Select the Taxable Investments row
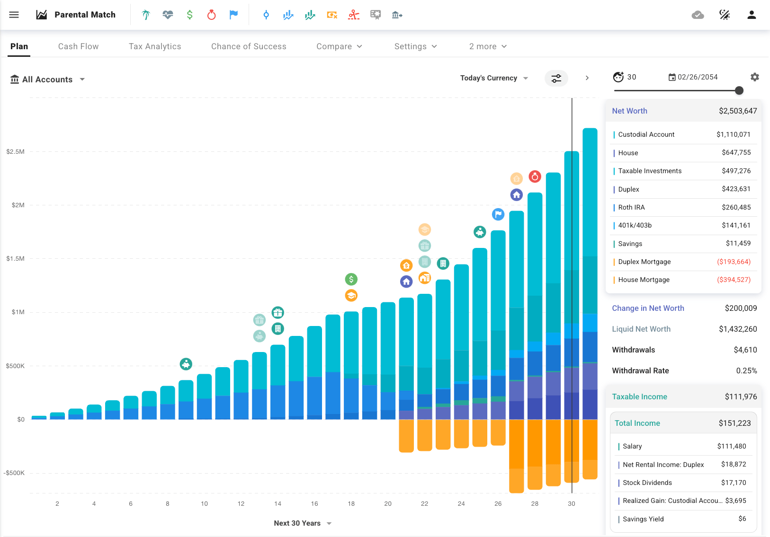The image size is (770, 537). (x=684, y=171)
